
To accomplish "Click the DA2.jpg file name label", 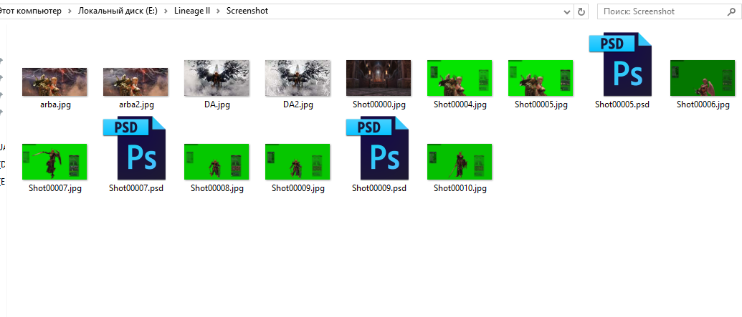I will point(298,105).
